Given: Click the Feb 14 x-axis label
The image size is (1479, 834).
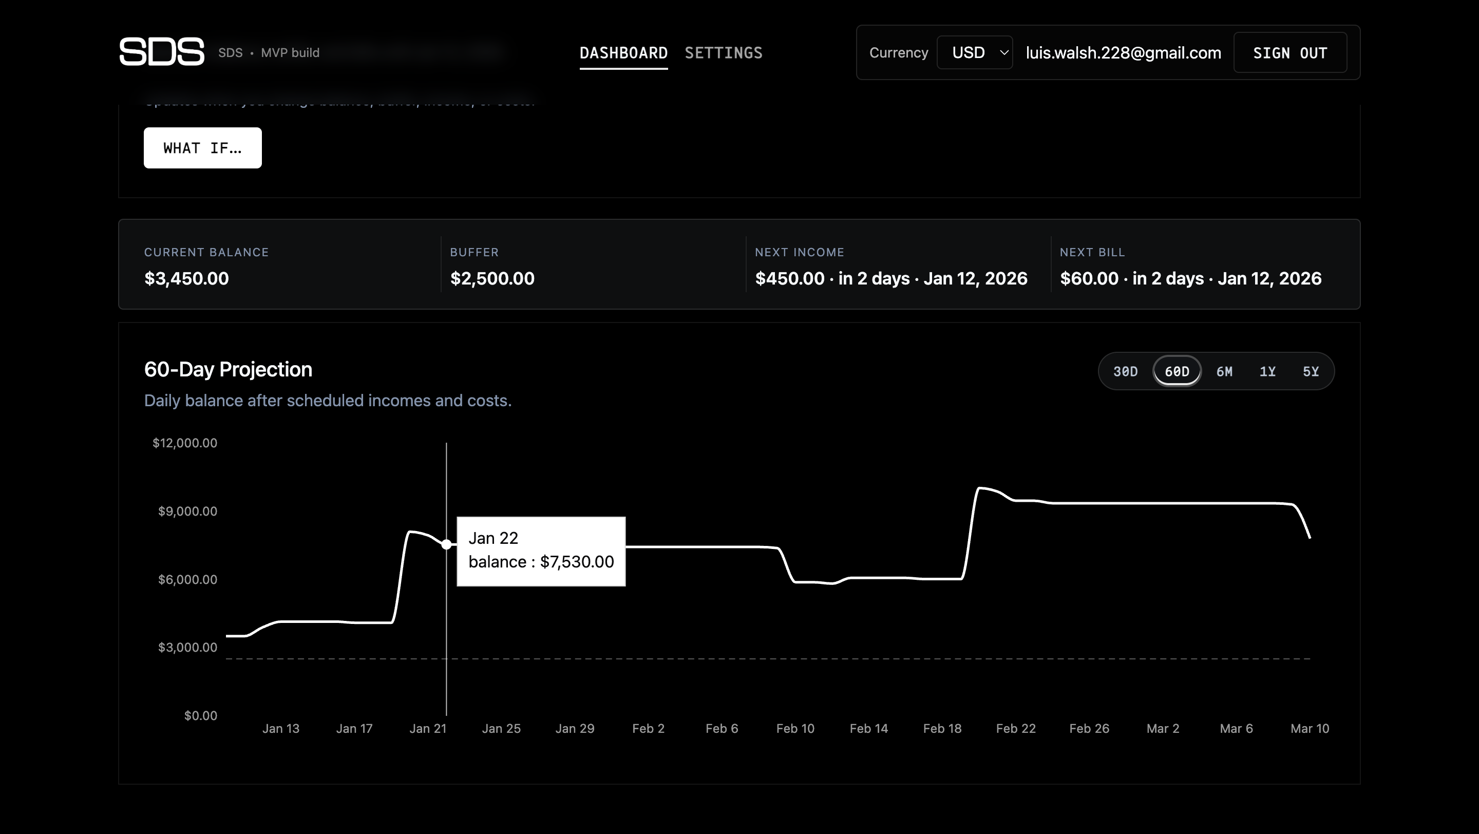Looking at the screenshot, I should [869, 728].
